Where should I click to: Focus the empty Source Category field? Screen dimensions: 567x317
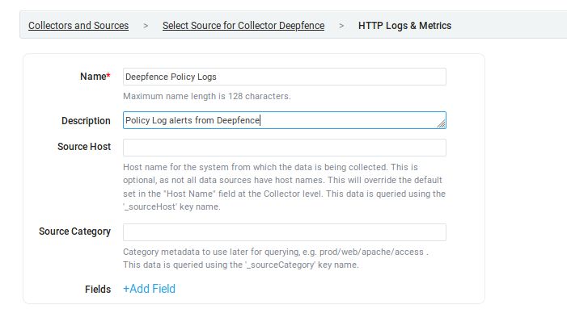[x=285, y=232]
